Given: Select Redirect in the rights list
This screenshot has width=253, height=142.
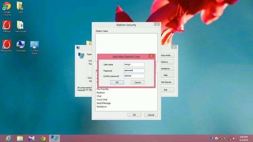Looking at the screenshot, I should 101,93.
